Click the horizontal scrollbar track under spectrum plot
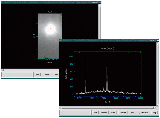 coord(108,108)
